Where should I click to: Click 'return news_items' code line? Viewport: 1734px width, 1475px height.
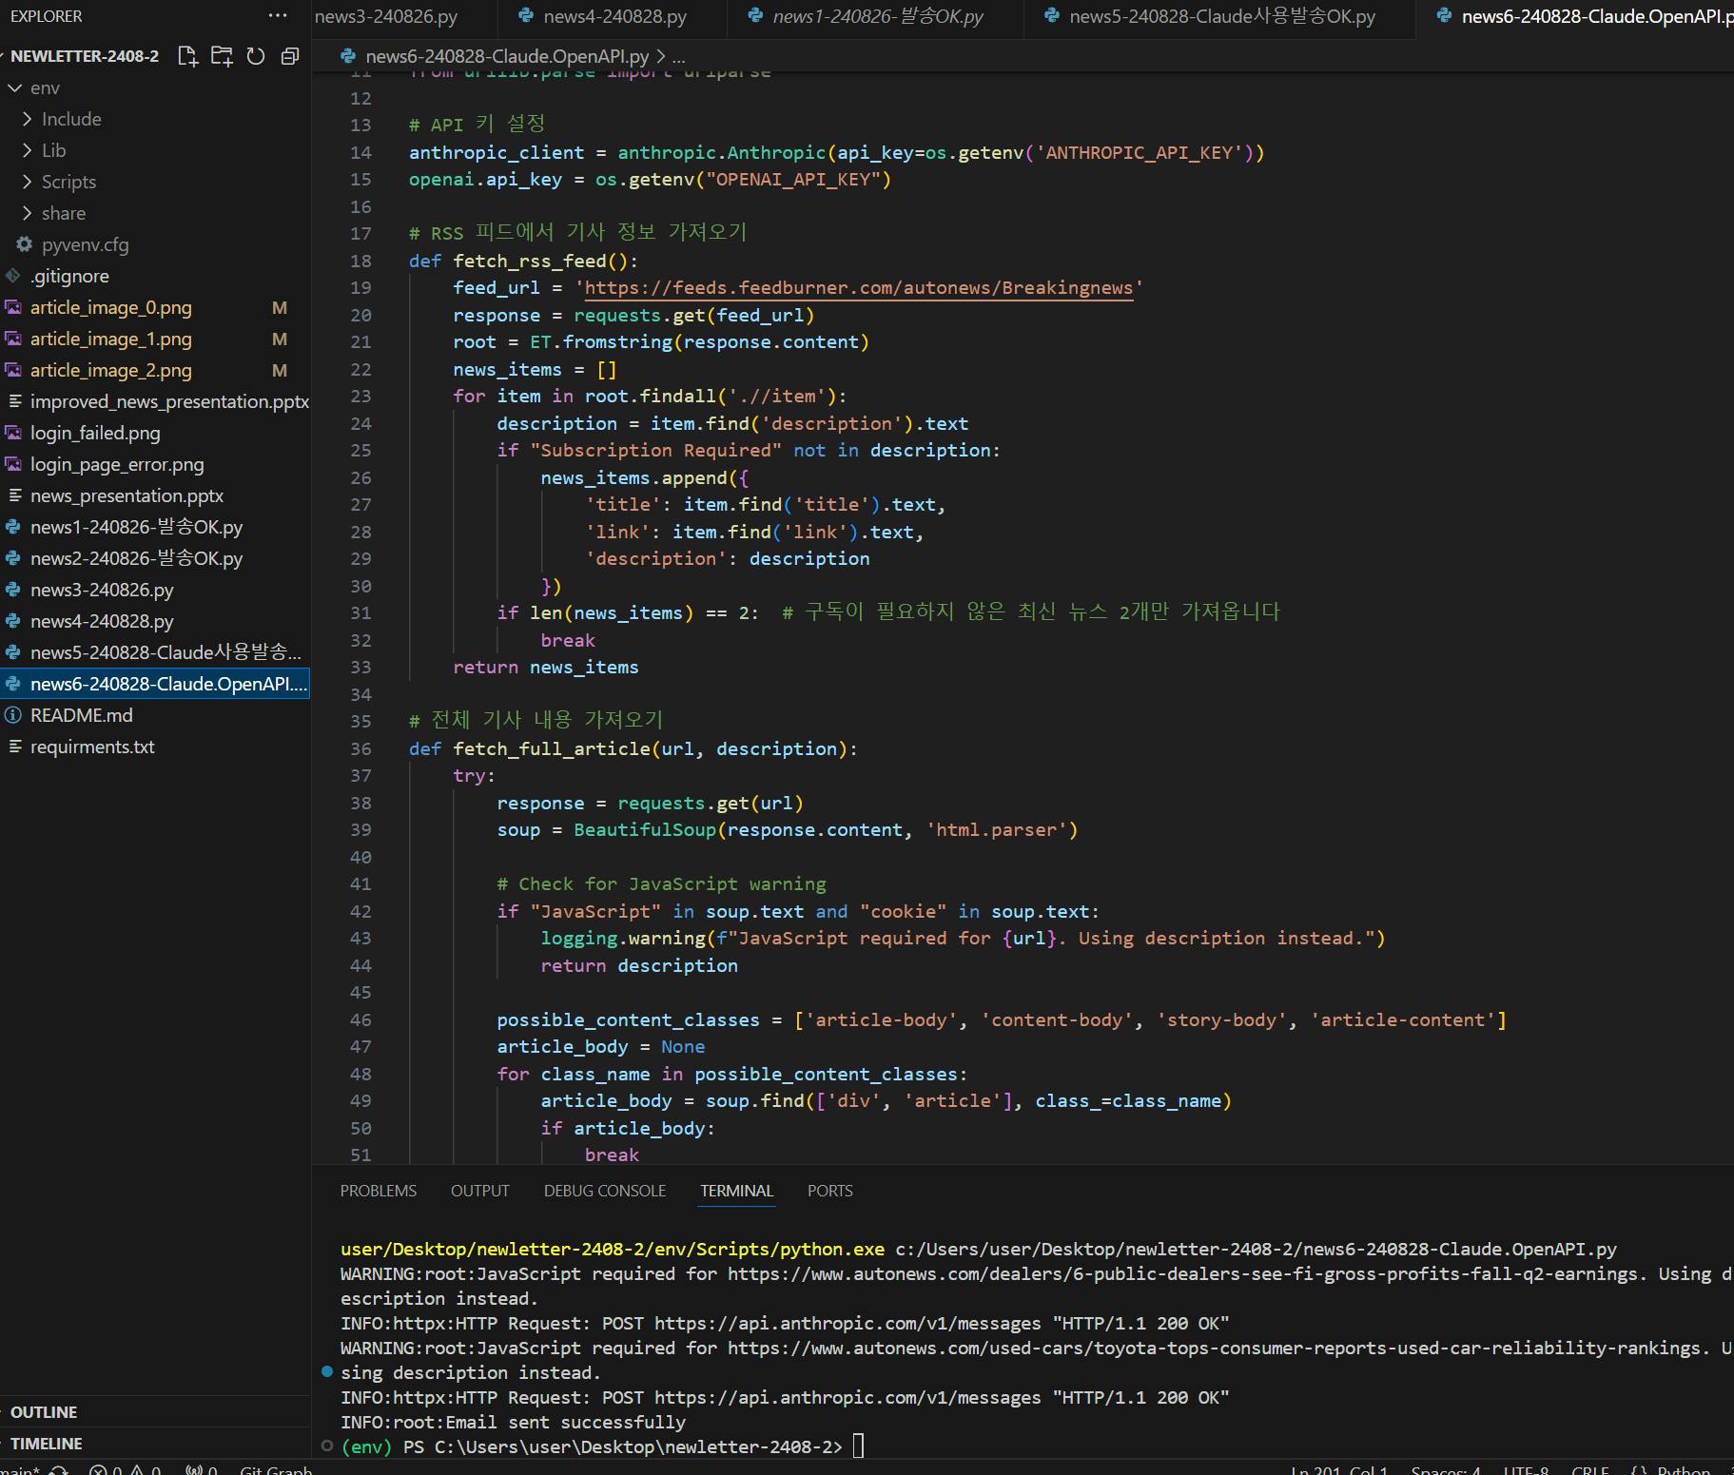(x=545, y=667)
